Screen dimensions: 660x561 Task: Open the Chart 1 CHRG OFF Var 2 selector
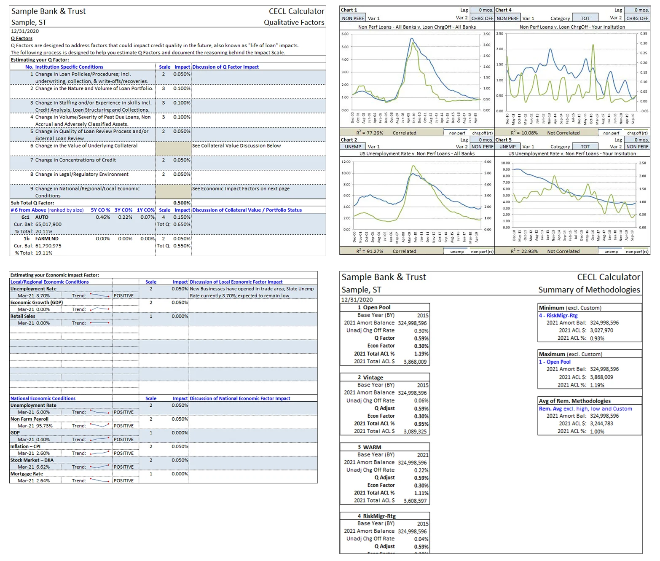click(482, 18)
